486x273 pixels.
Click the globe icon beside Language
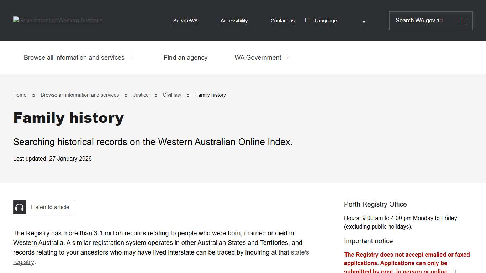pos(307,20)
